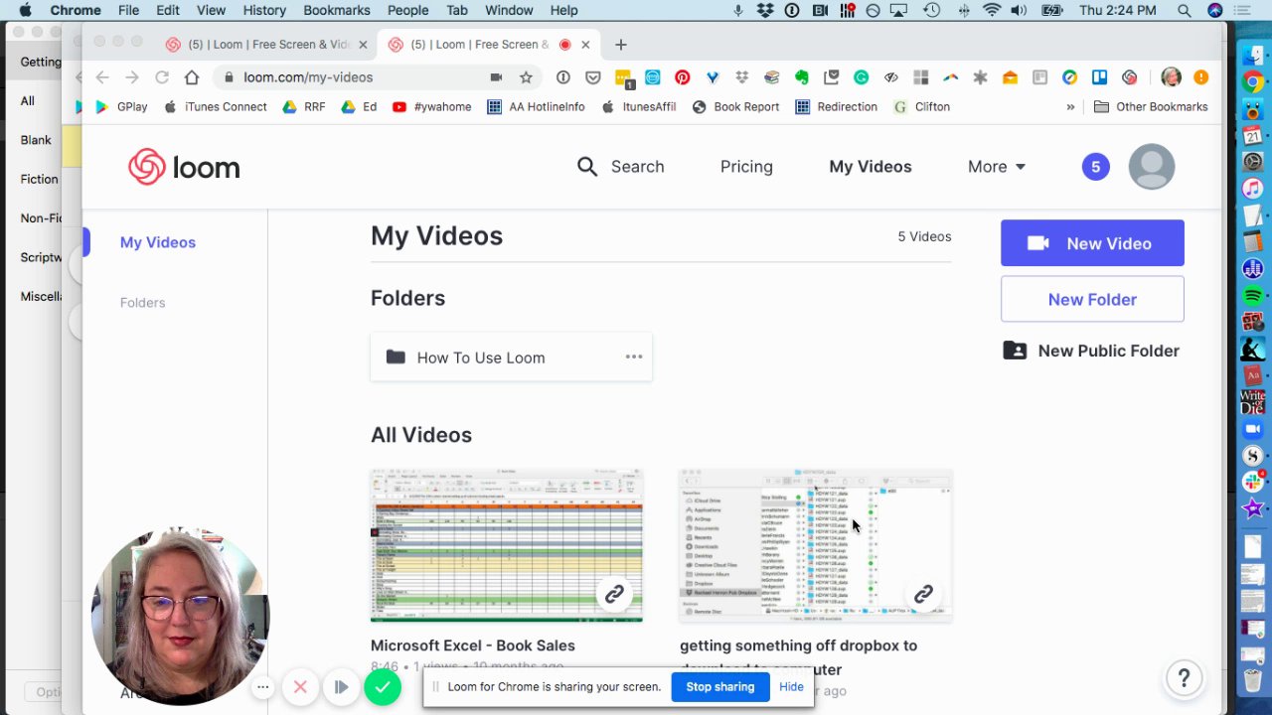Viewport: 1272px width, 715px height.
Task: Go to the Chrome home page button
Action: pyautogui.click(x=192, y=77)
